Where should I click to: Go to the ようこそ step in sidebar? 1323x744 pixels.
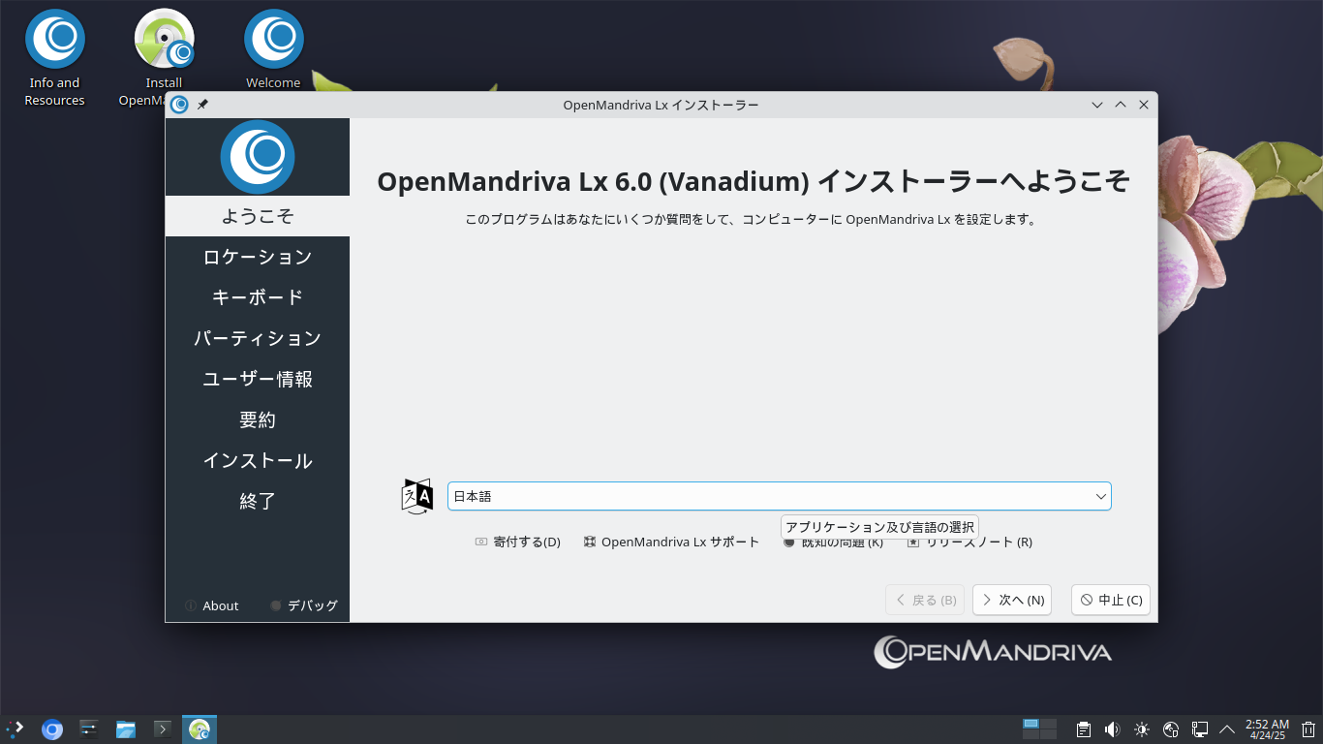point(258,216)
